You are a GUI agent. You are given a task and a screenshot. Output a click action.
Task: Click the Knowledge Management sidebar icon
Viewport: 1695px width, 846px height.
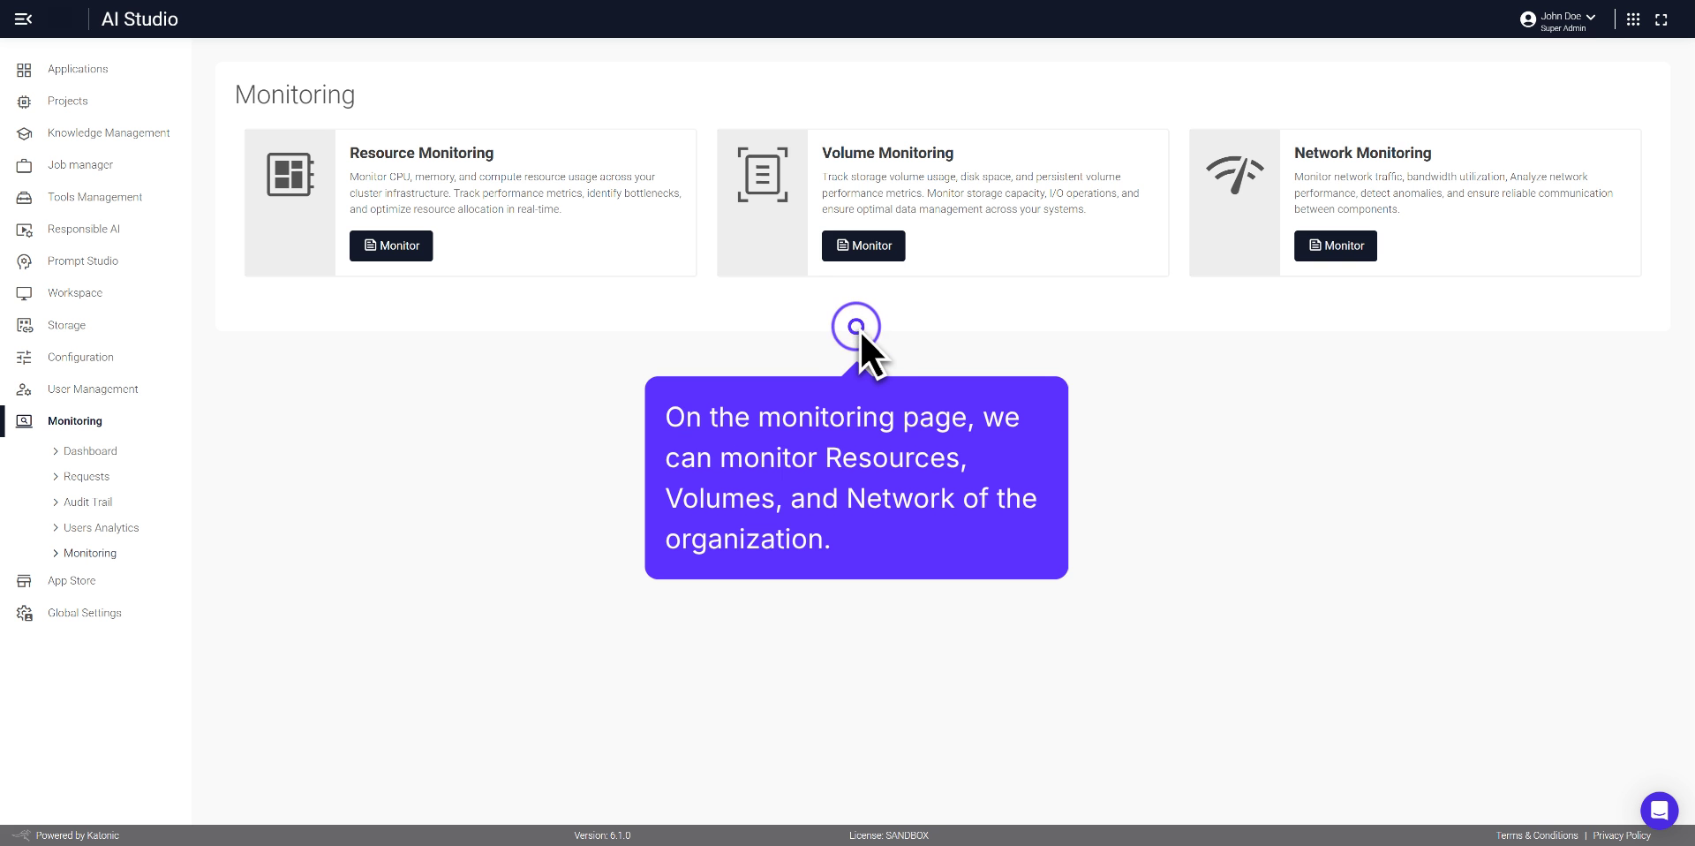[x=25, y=133]
